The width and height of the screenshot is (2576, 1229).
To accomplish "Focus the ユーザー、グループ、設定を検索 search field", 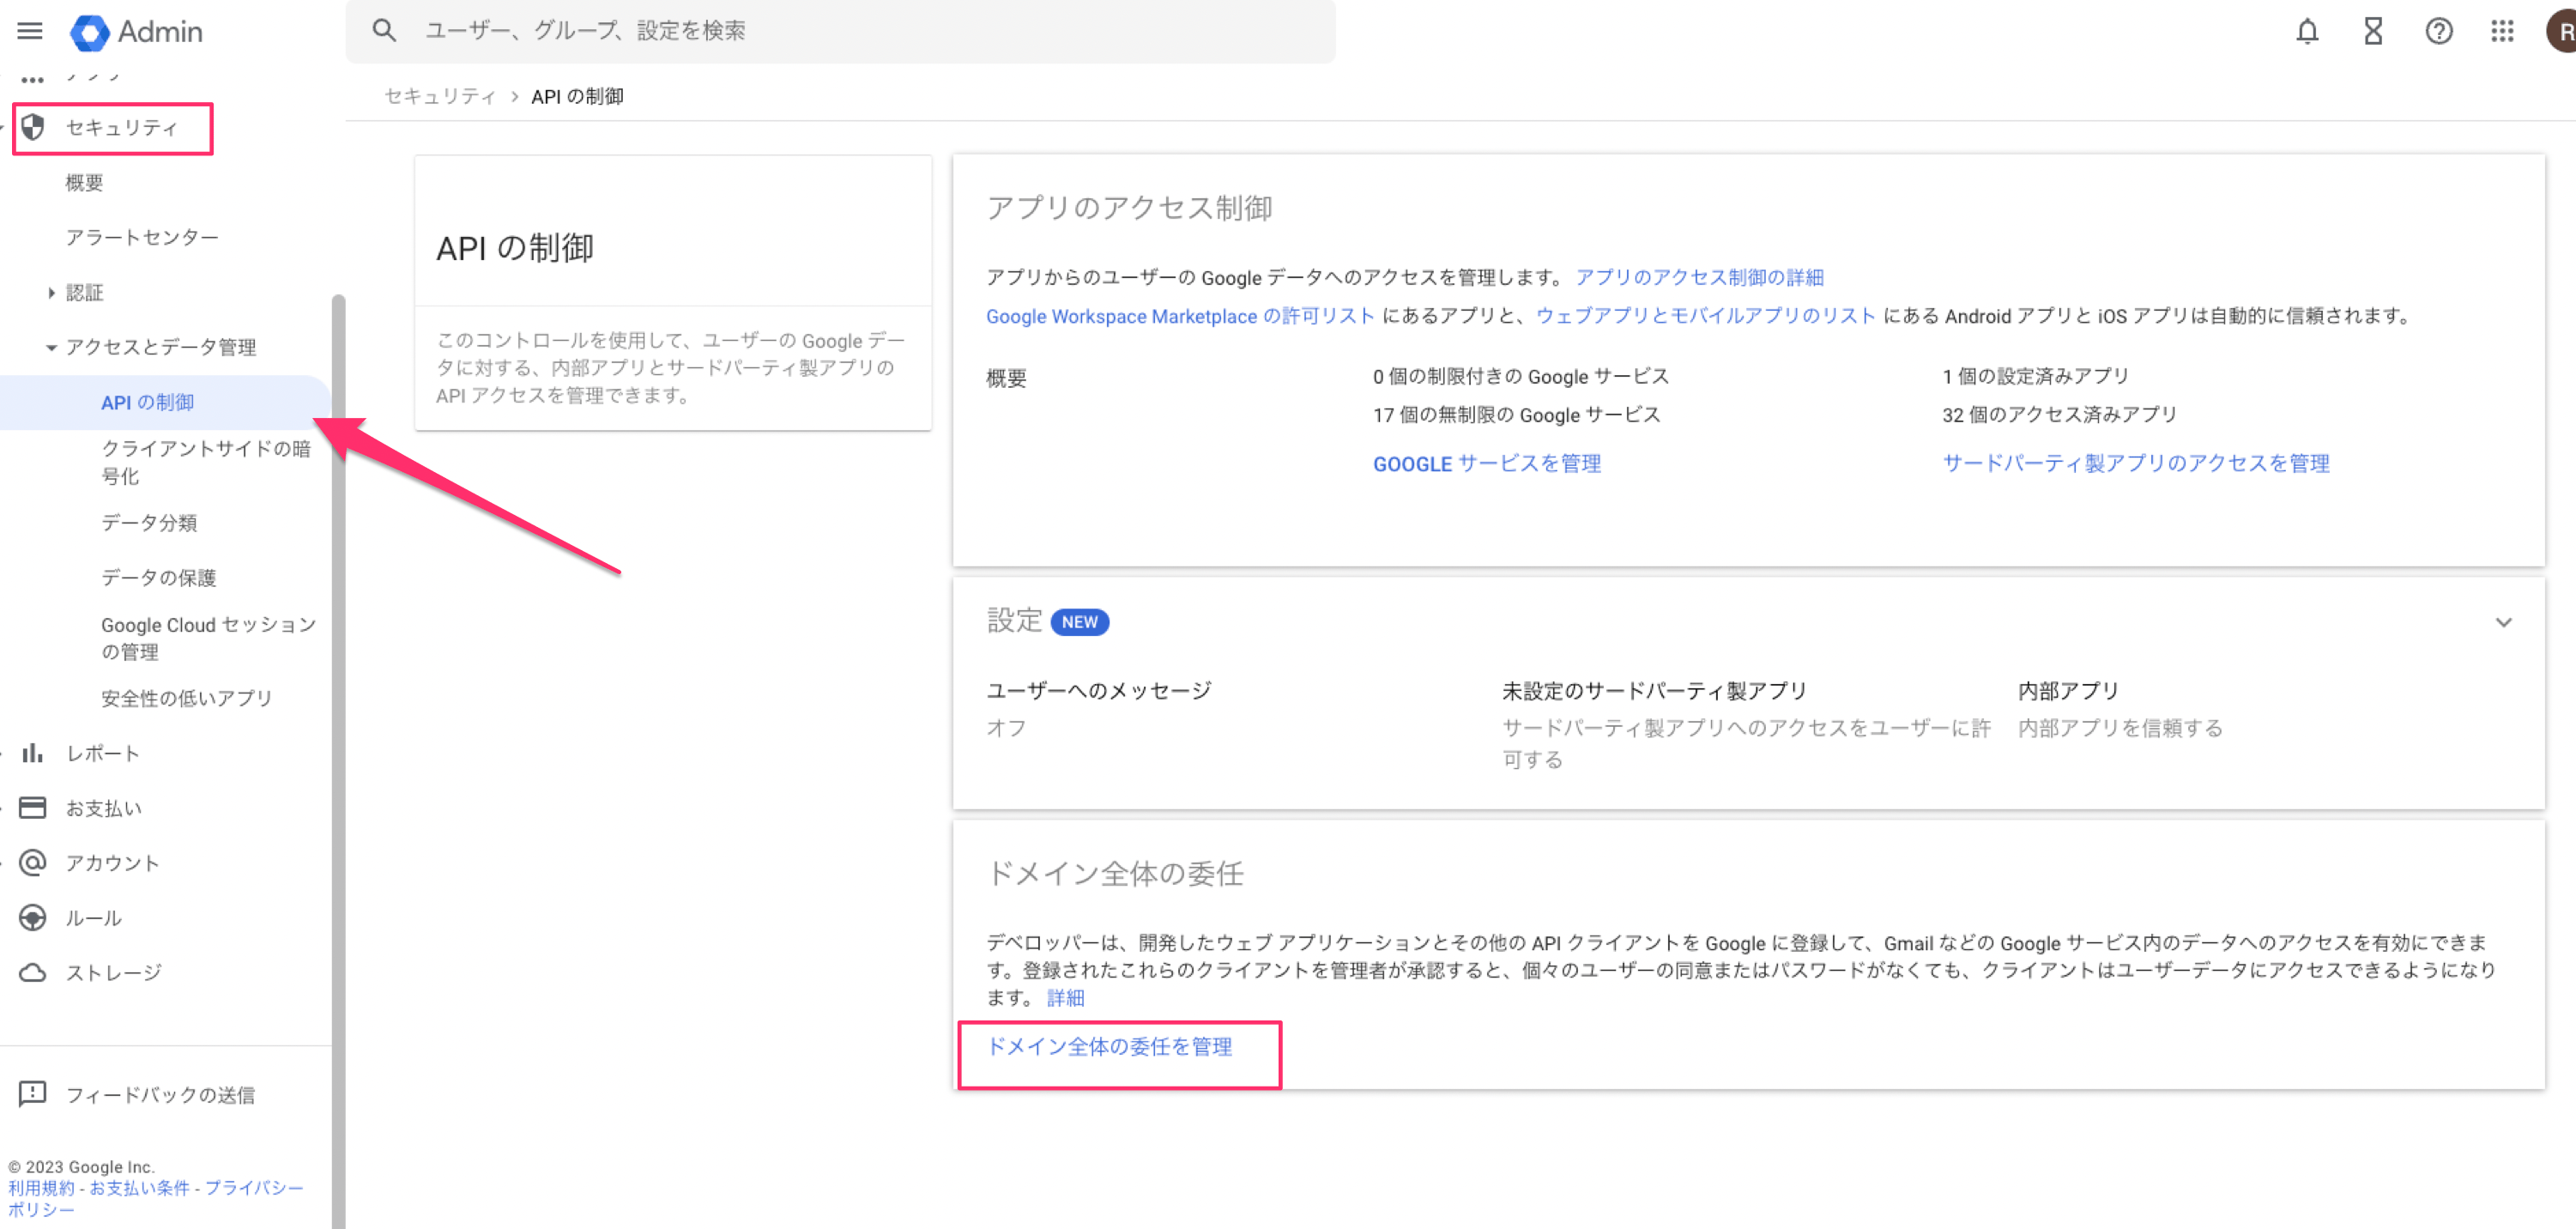I will click(x=840, y=31).
